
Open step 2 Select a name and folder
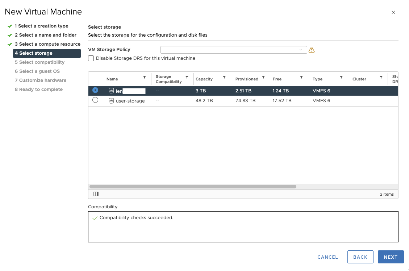[x=45, y=35]
